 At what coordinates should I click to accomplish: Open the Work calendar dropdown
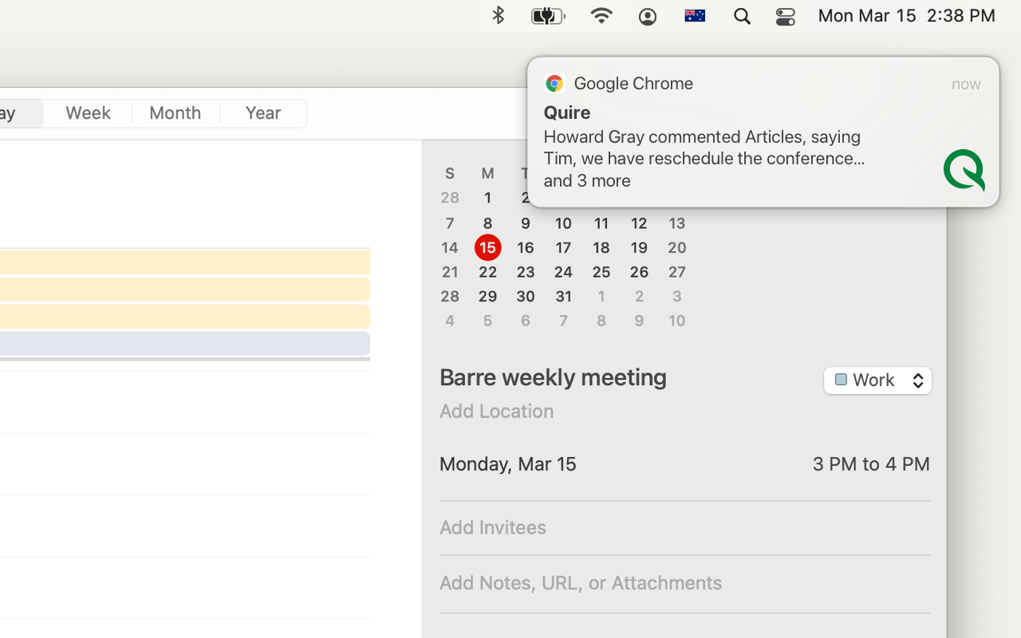click(877, 380)
